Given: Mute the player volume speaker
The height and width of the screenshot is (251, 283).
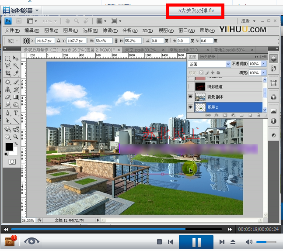Looking at the screenshot, I should tap(249, 242).
